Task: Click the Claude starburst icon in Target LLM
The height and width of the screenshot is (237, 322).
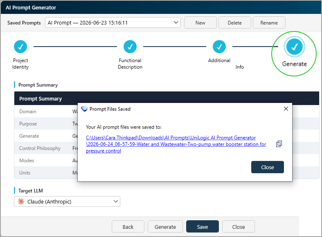Action: [21, 201]
